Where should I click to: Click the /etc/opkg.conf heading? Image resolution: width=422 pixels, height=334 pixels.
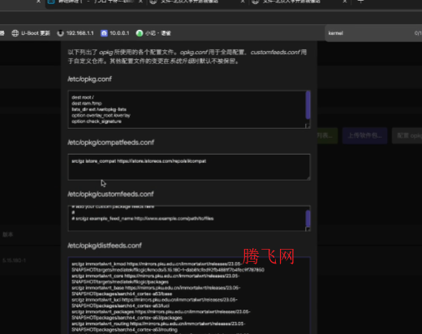[89, 79]
